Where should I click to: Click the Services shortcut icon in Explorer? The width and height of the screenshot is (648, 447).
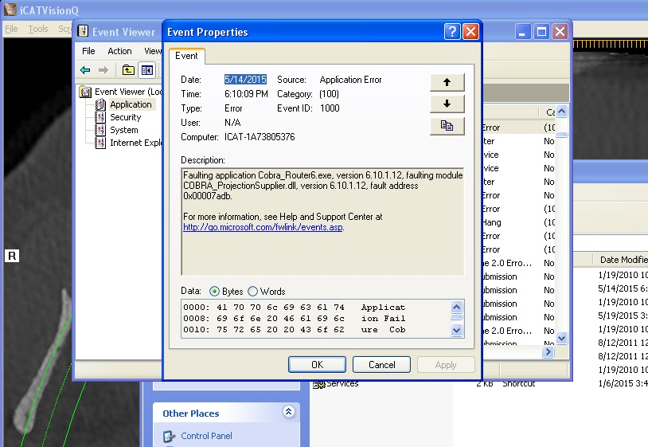318,385
